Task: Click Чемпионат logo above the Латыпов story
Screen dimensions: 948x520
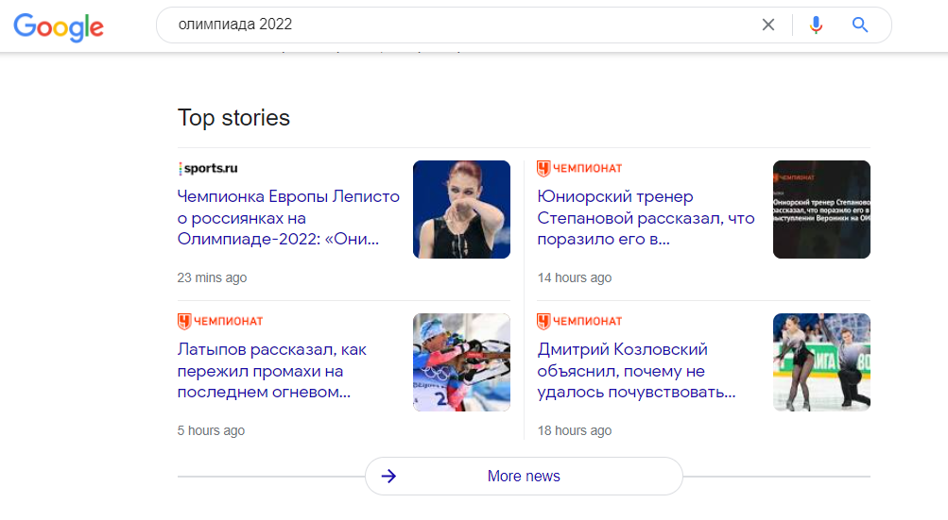Action: 220,322
